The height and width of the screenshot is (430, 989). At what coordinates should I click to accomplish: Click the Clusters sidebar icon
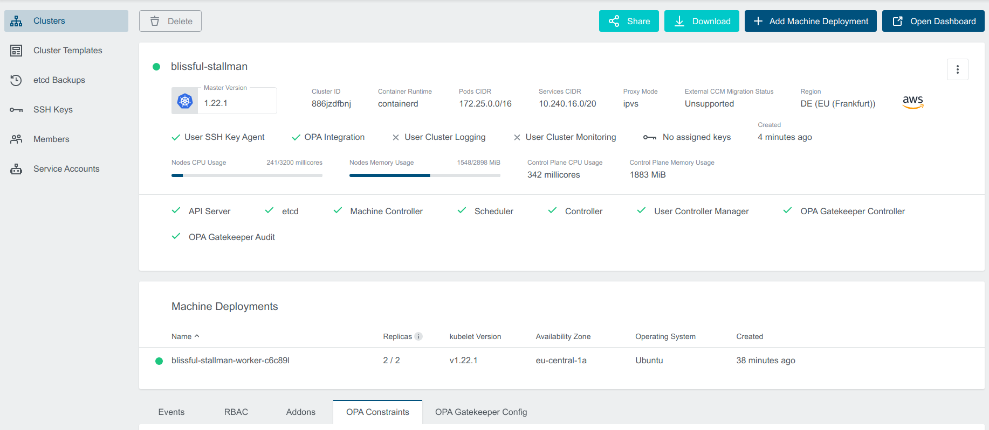pyautogui.click(x=16, y=21)
